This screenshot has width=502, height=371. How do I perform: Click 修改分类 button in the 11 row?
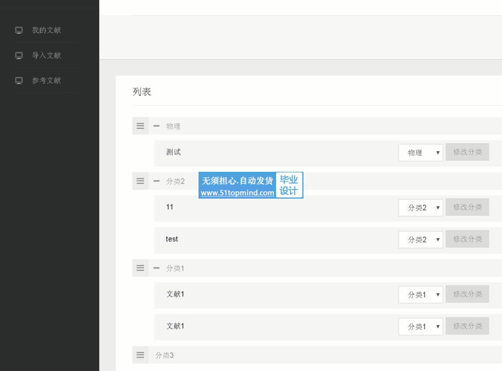click(x=467, y=207)
